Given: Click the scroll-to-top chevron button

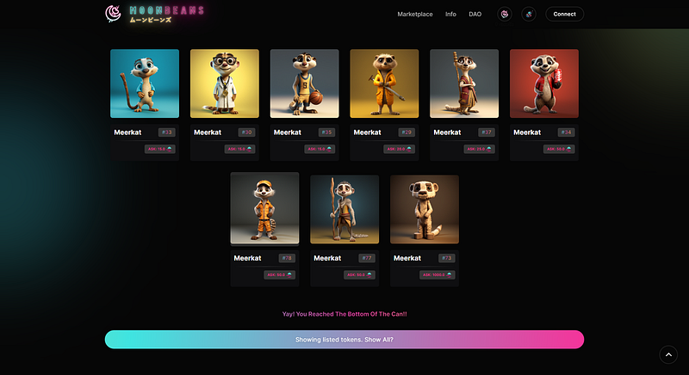Looking at the screenshot, I should pyautogui.click(x=668, y=355).
